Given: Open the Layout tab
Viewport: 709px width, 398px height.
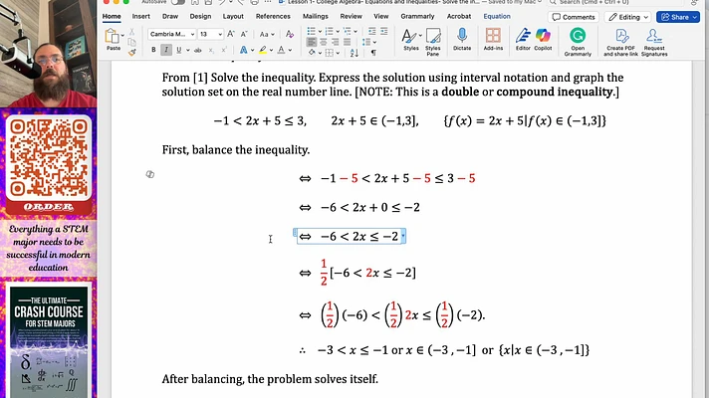Looking at the screenshot, I should point(233,16).
